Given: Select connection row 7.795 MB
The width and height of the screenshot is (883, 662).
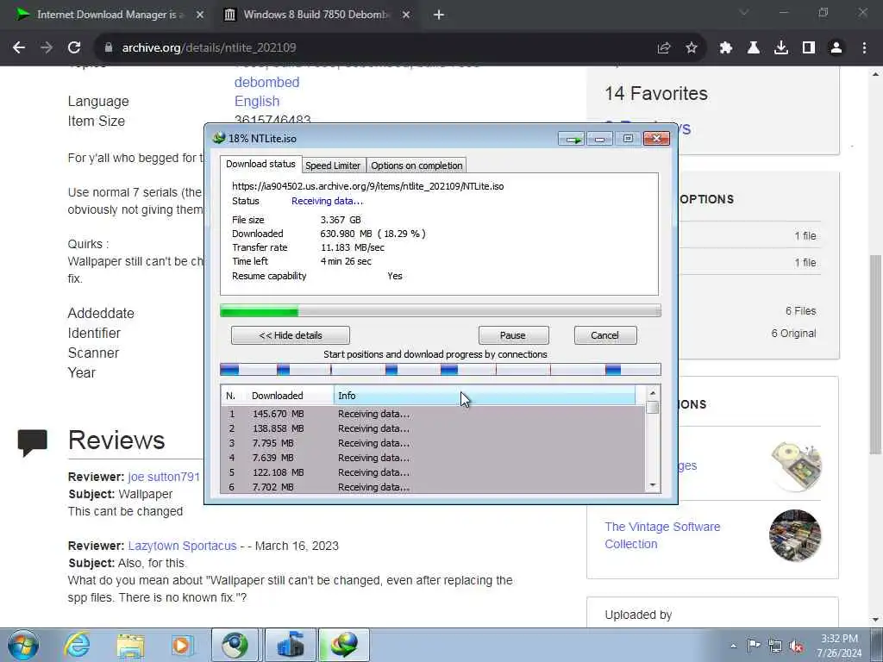Looking at the screenshot, I should (433, 443).
